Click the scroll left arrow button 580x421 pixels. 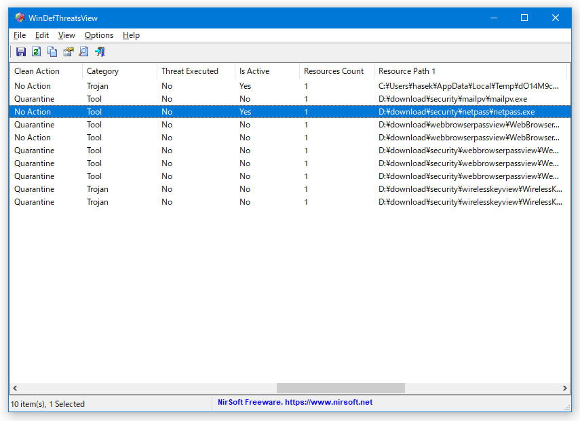click(15, 388)
